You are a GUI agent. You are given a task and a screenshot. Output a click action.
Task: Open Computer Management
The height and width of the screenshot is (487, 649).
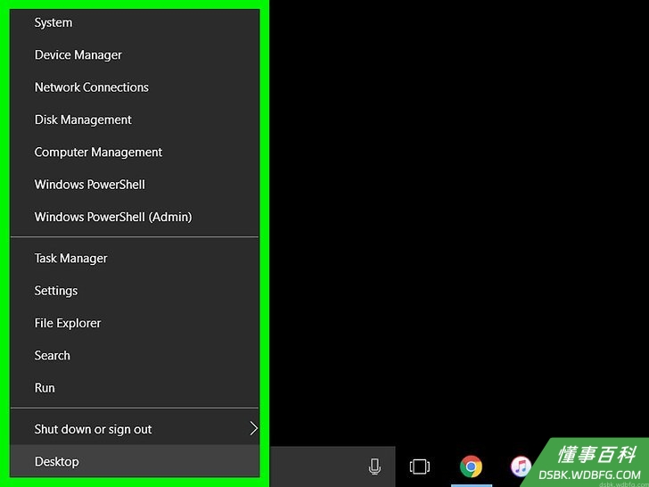click(x=135, y=152)
